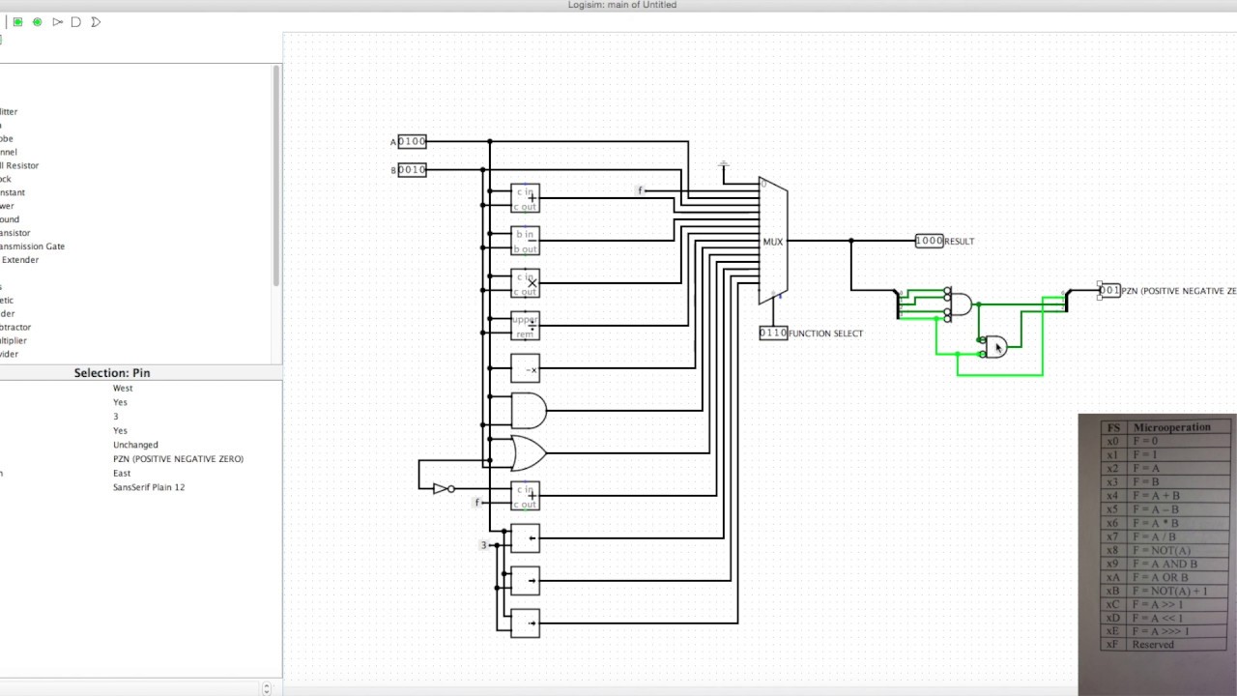Click the constant f near the MUX inputs
The width and height of the screenshot is (1237, 696).
click(x=640, y=190)
